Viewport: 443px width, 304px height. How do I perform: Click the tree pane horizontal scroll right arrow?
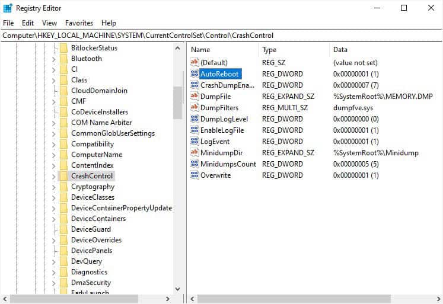168,298
